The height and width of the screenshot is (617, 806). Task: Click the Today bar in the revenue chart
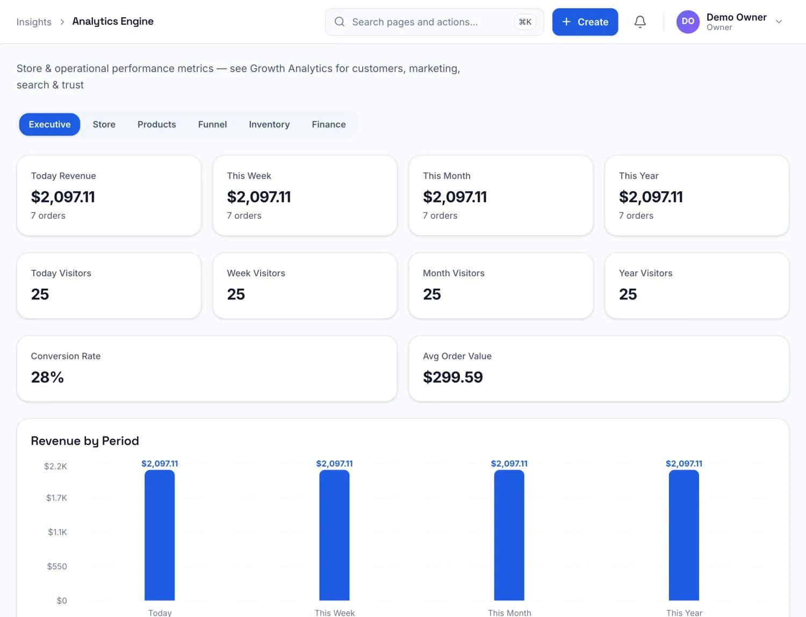[160, 535]
